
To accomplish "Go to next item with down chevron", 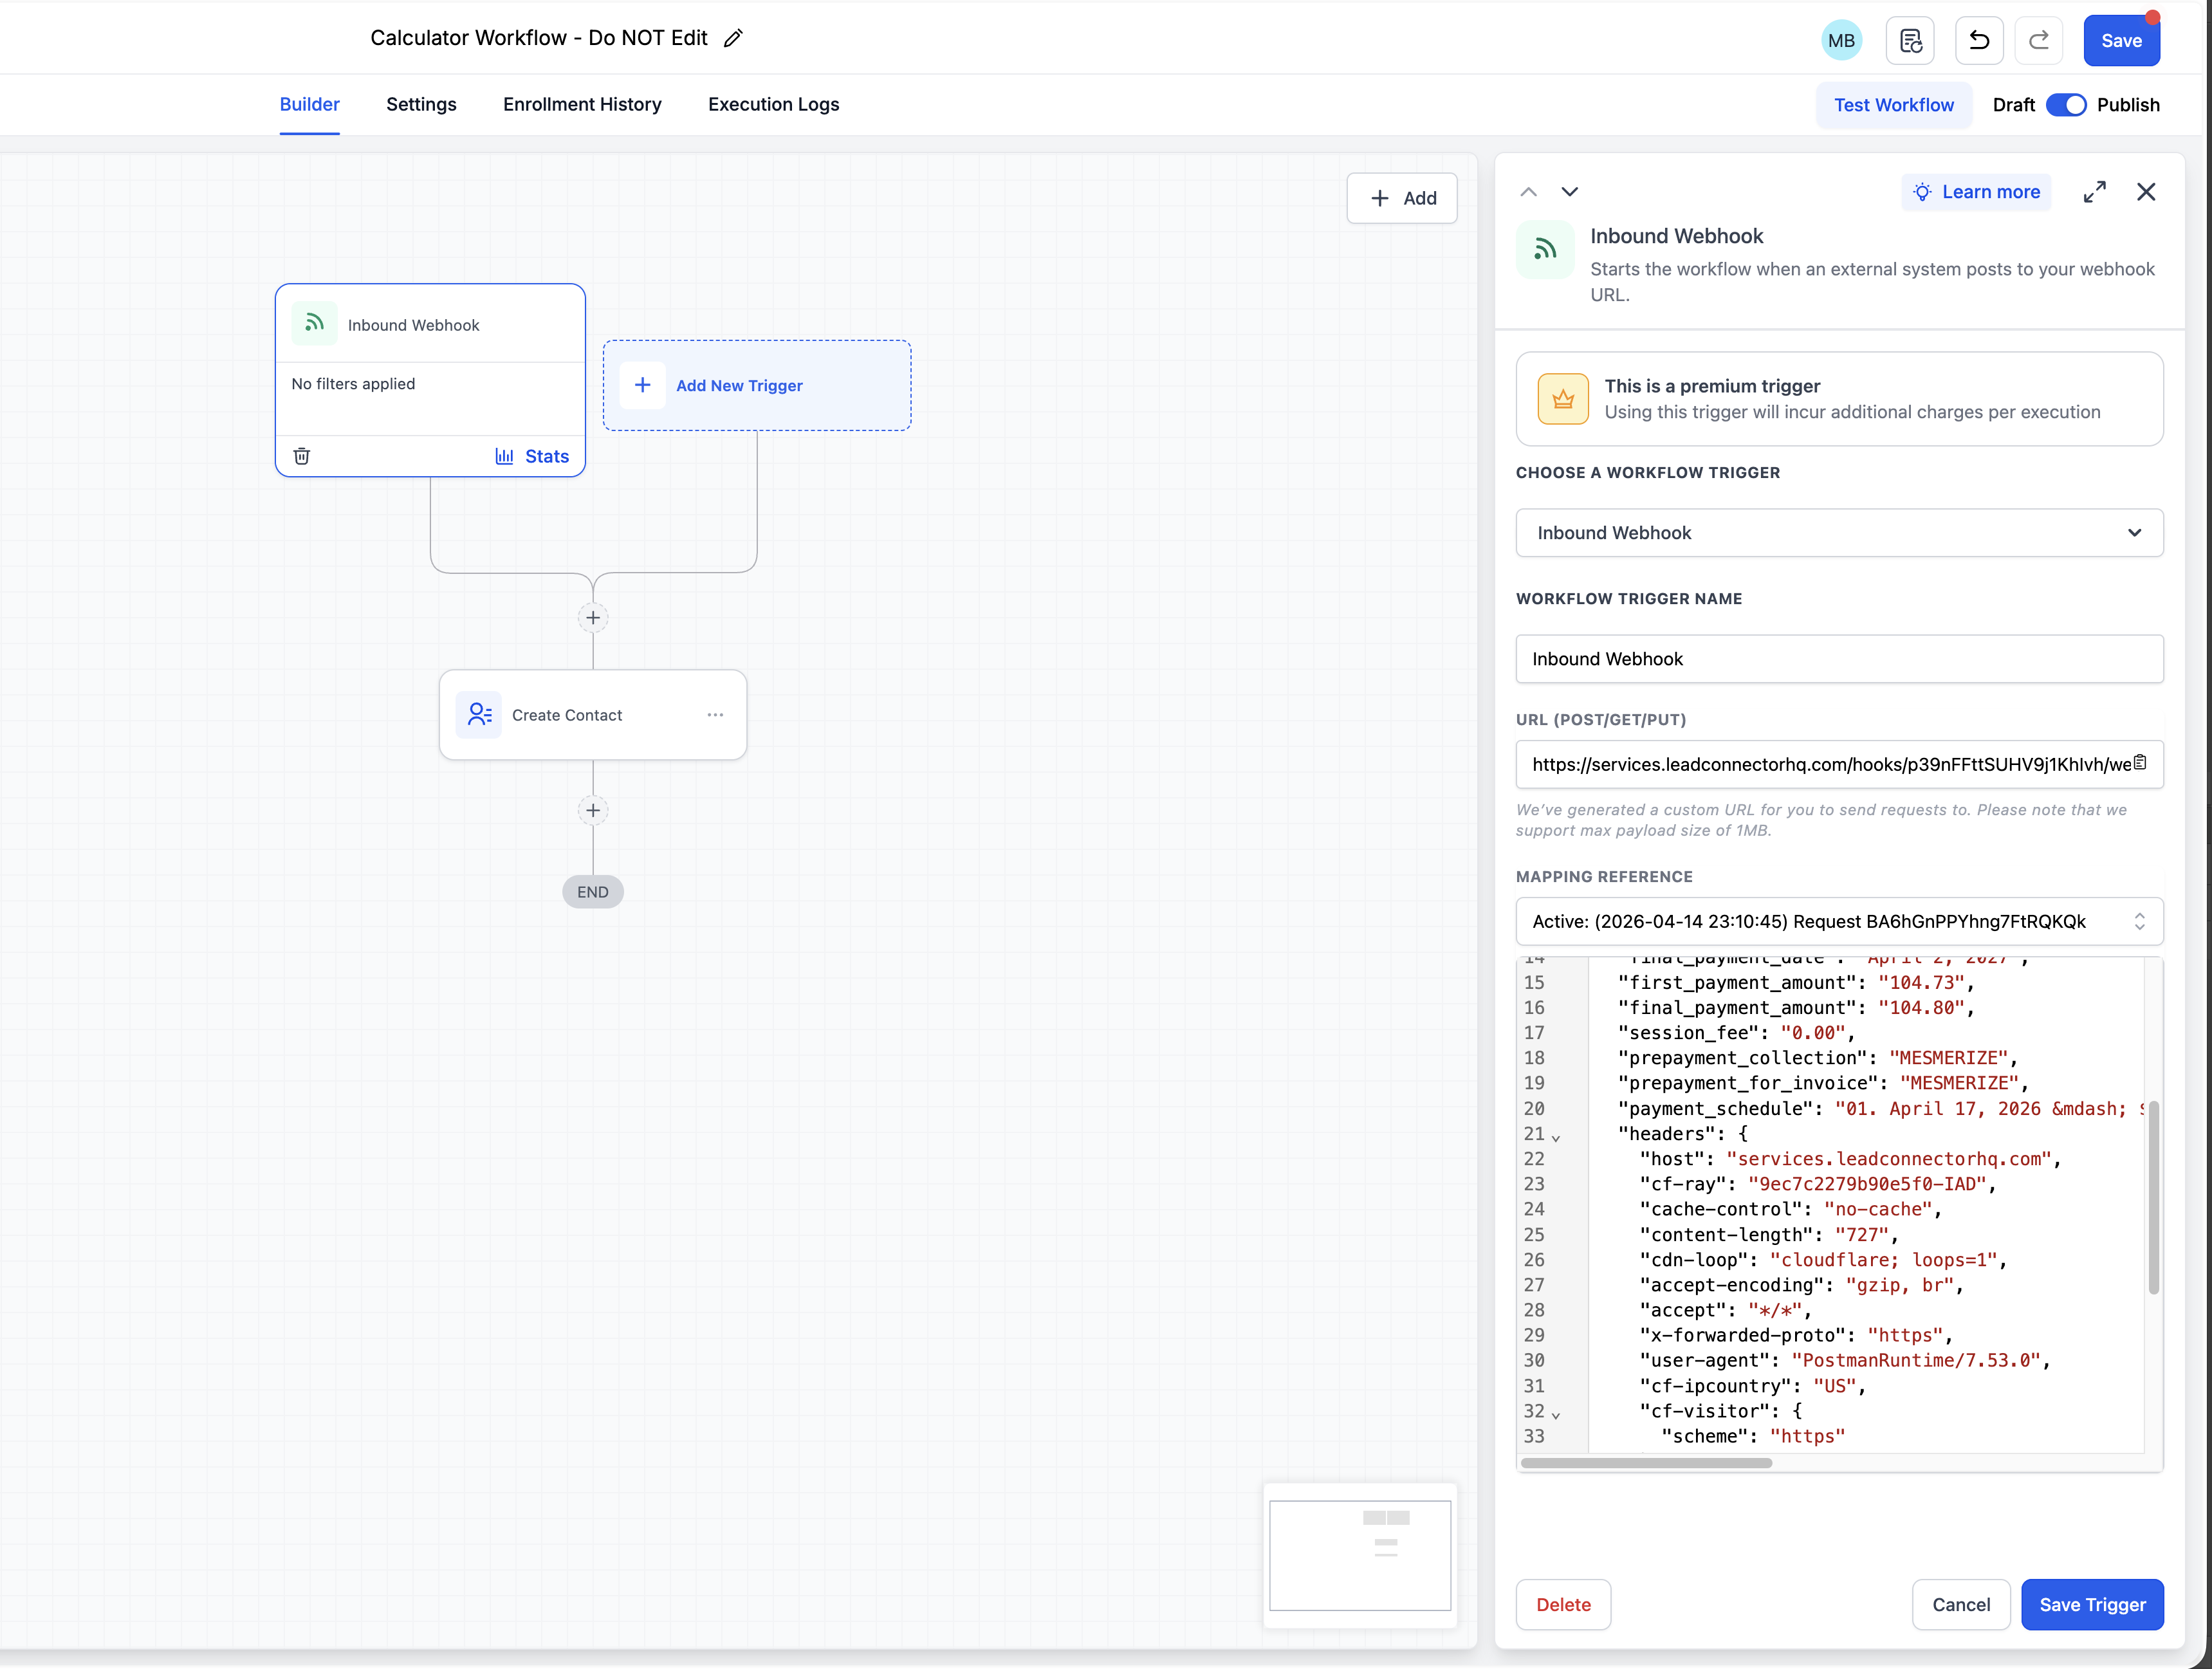I will point(1569,192).
